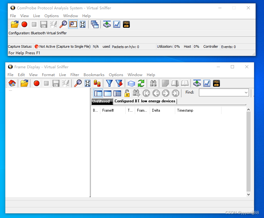The image size is (264, 218).
Task: Click grey bookmark note icon in Frame Display toolbar
Action: 165,83
